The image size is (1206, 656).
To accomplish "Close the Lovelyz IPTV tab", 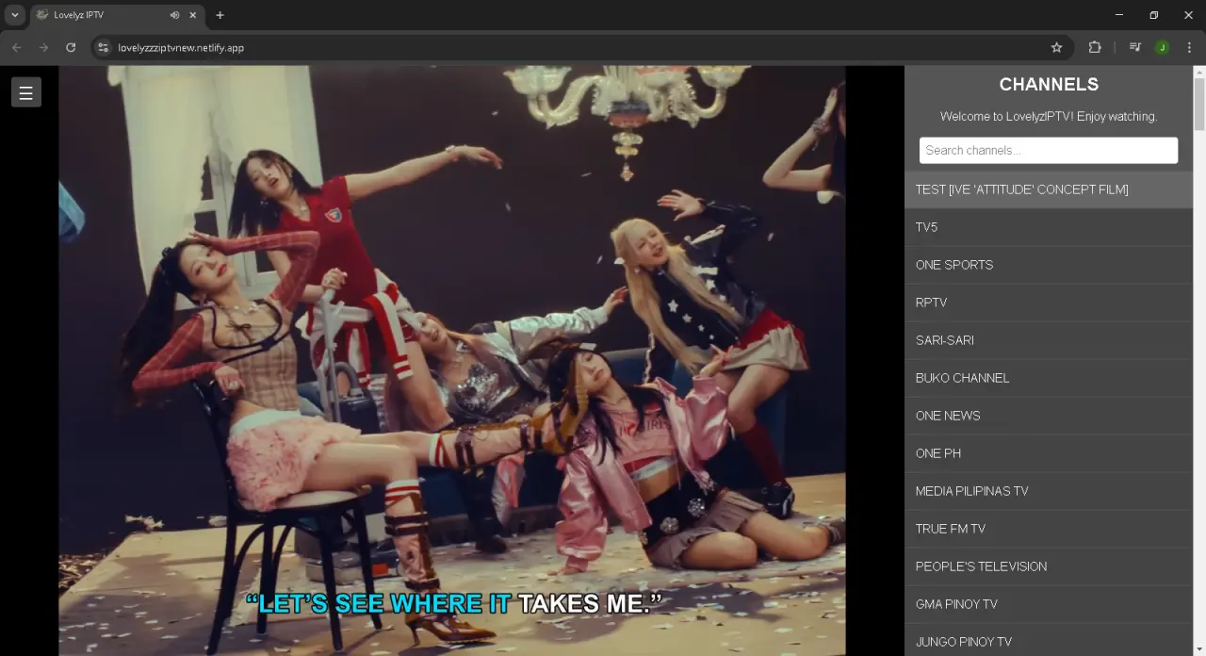I will (x=193, y=15).
